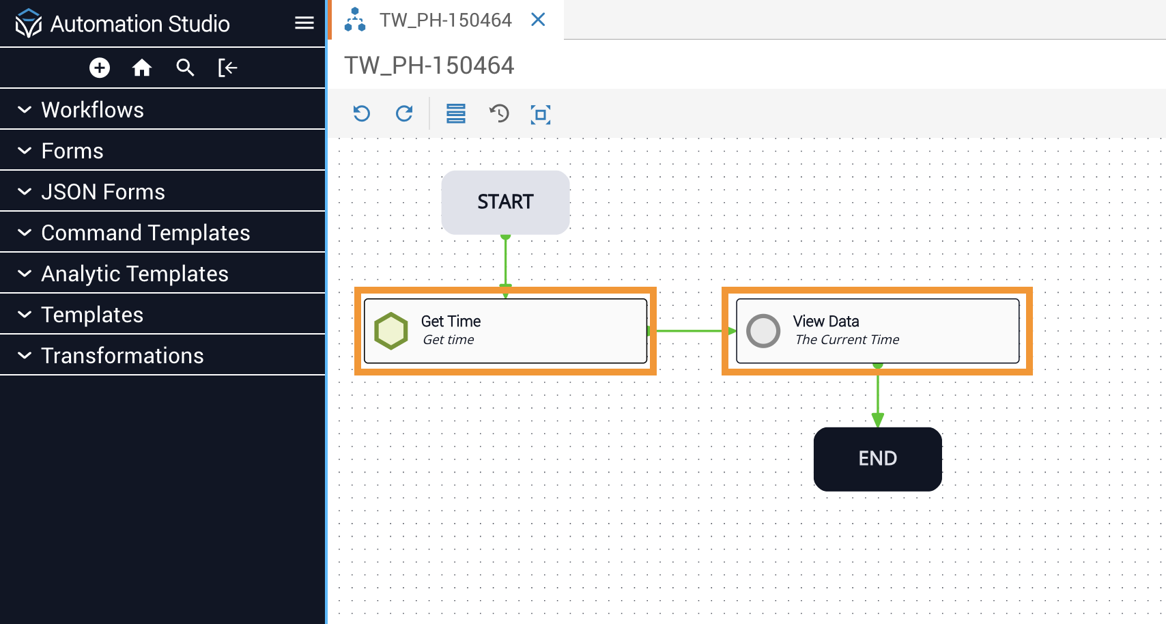This screenshot has height=624, width=1166.
Task: Open workflow history clock icon
Action: (x=499, y=113)
